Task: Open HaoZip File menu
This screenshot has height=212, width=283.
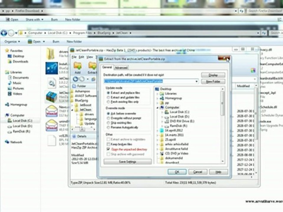Action: [74, 57]
